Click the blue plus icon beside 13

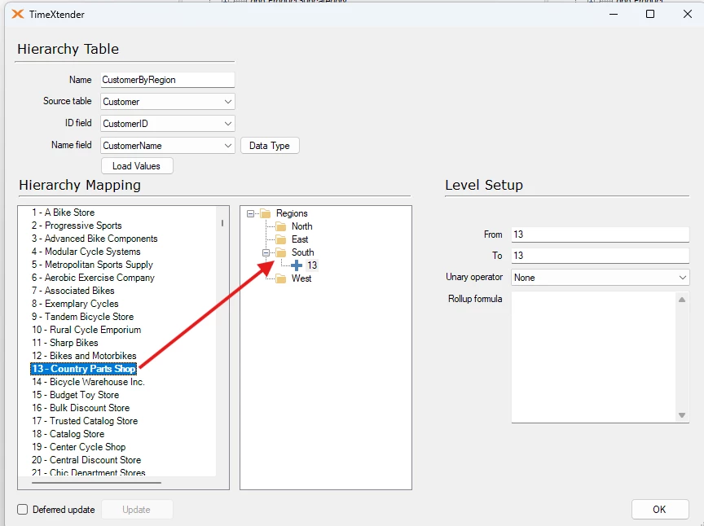[297, 265]
